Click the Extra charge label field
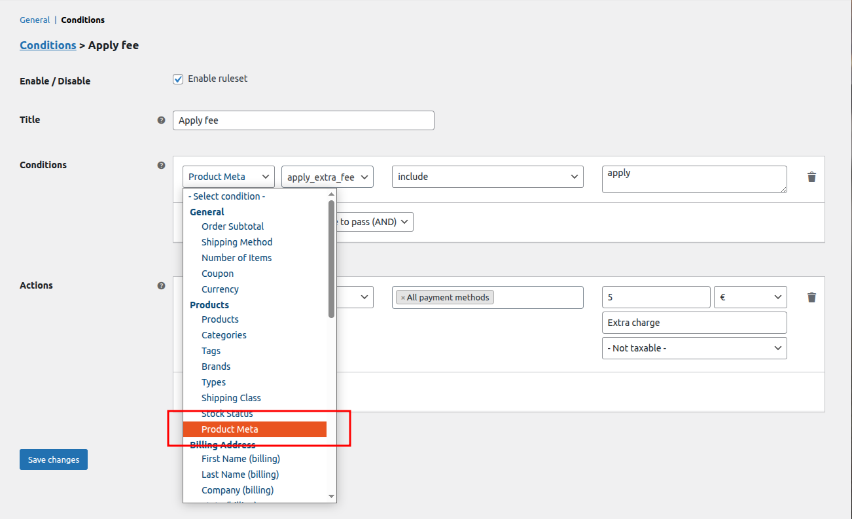Image resolution: width=852 pixels, height=519 pixels. (x=694, y=323)
